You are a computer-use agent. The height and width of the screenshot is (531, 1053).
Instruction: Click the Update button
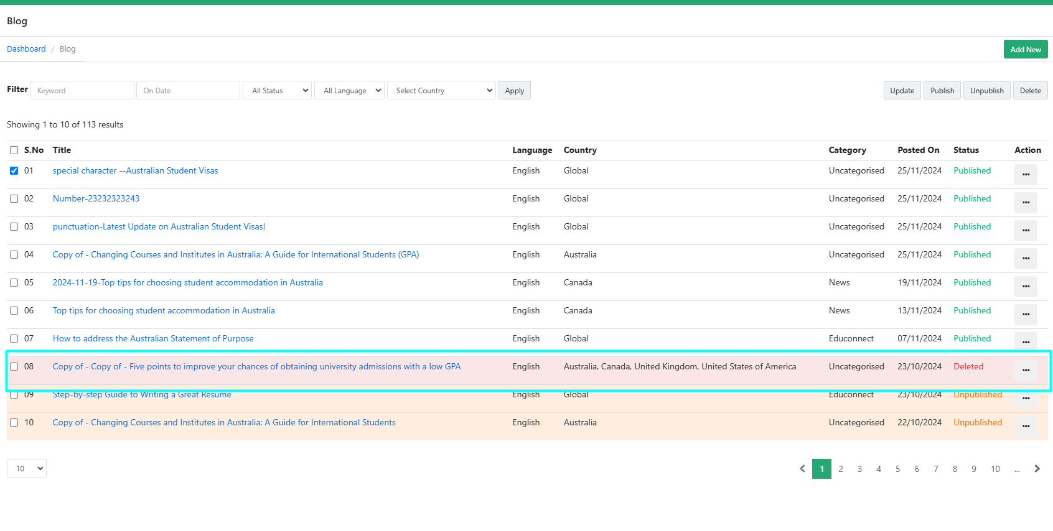click(902, 91)
